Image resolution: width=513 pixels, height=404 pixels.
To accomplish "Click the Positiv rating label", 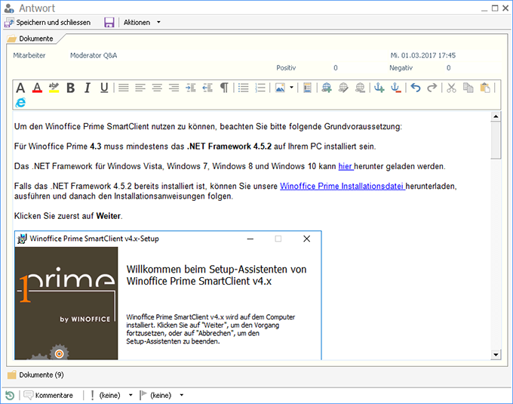I will [x=286, y=68].
